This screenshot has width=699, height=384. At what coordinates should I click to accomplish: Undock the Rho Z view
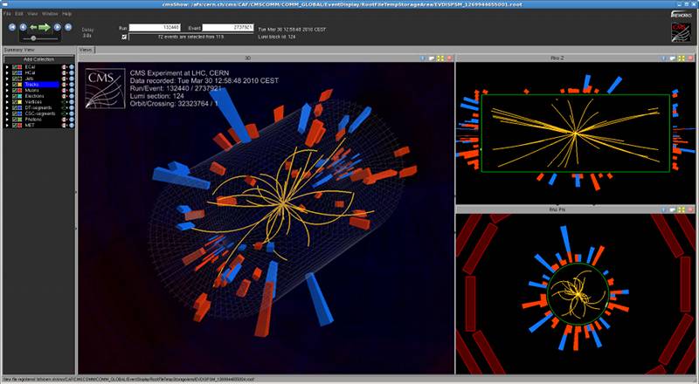click(x=673, y=58)
